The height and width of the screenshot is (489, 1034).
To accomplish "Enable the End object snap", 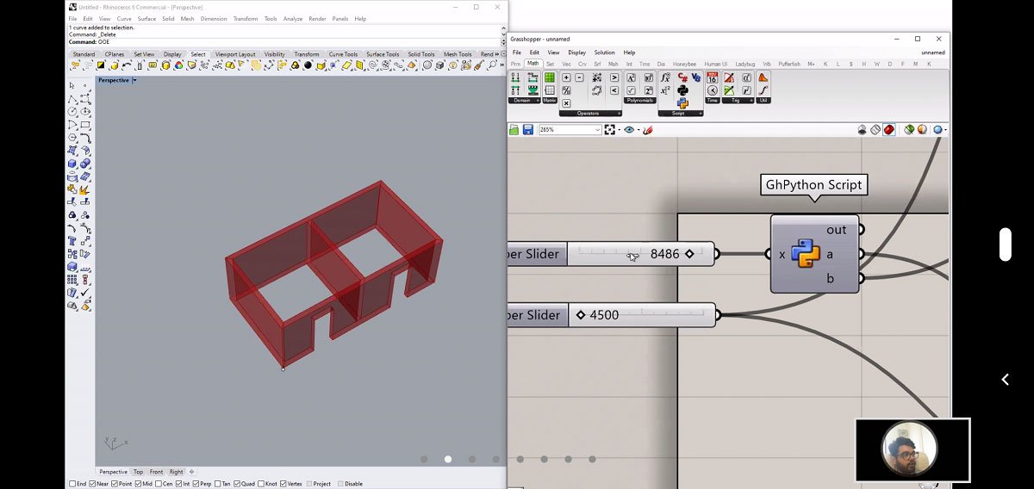I will click(72, 484).
